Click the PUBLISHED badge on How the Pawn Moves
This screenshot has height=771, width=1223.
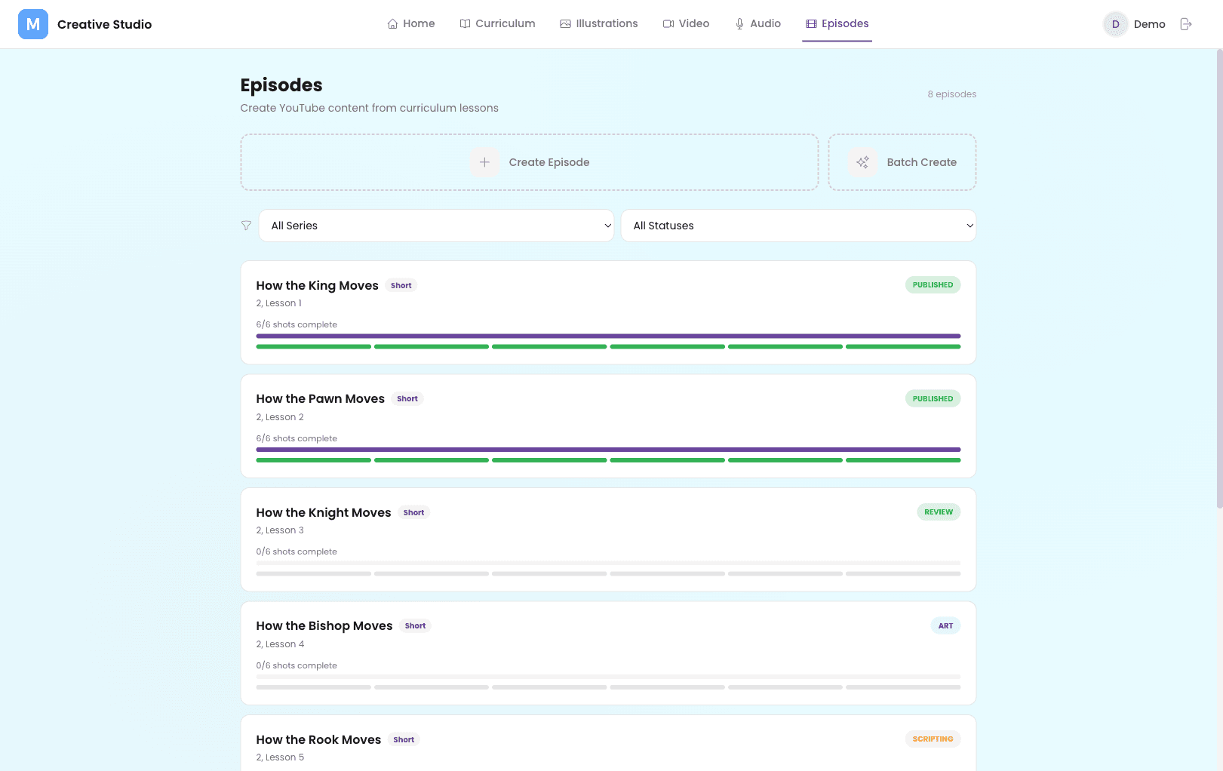pyautogui.click(x=933, y=398)
